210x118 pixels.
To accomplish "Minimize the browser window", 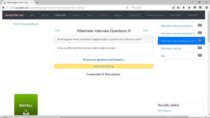I will point(192,2).
